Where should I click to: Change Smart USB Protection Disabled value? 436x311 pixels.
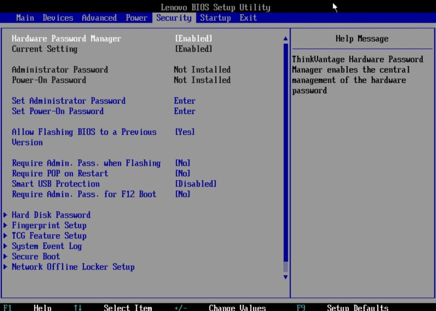[196, 184]
